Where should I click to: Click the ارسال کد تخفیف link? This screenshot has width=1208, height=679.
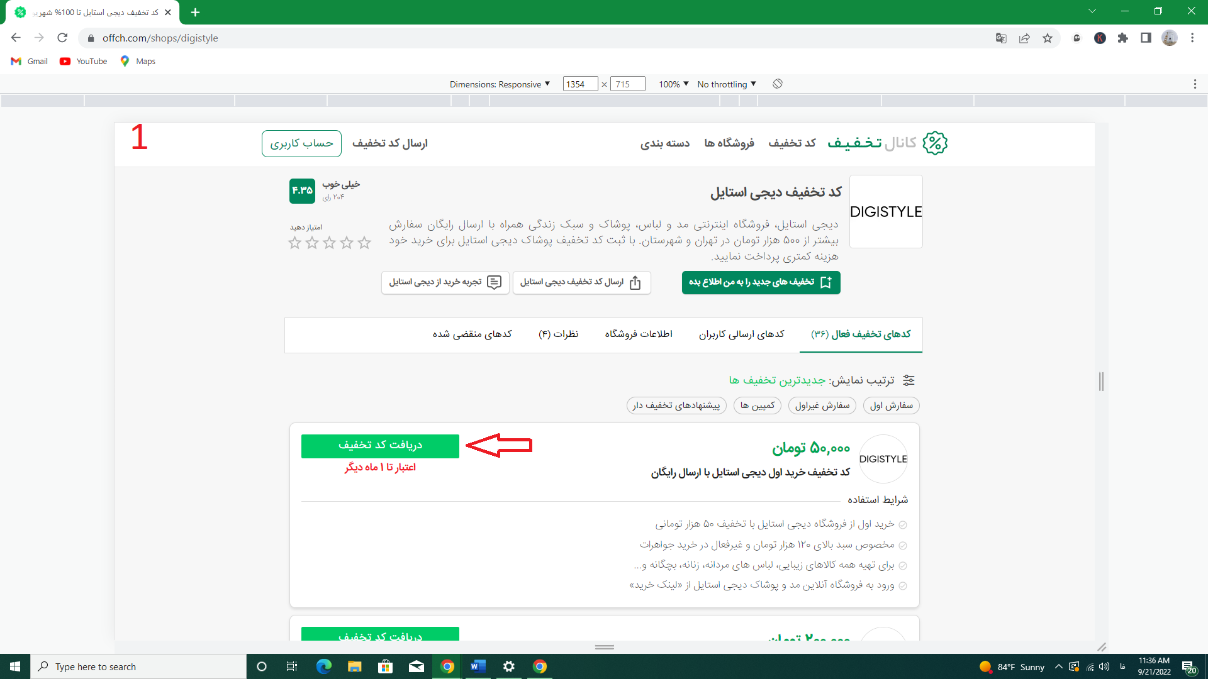(389, 143)
